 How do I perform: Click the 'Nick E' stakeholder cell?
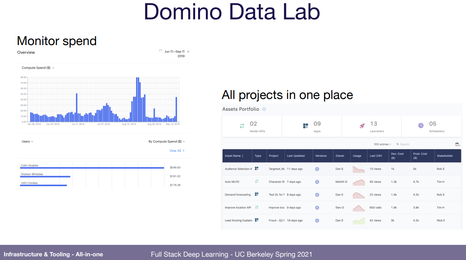pos(441,220)
